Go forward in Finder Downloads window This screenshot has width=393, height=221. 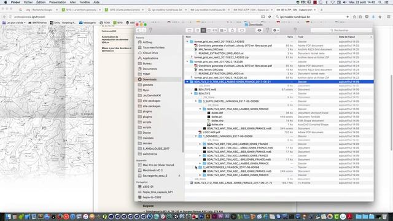point(144,30)
